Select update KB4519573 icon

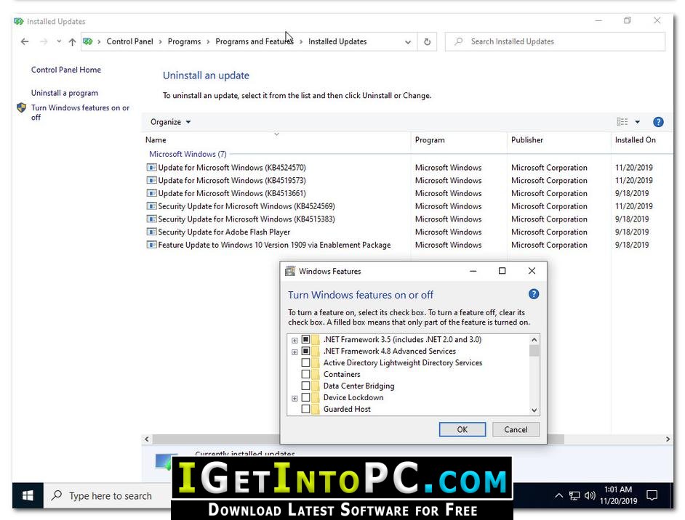point(151,180)
